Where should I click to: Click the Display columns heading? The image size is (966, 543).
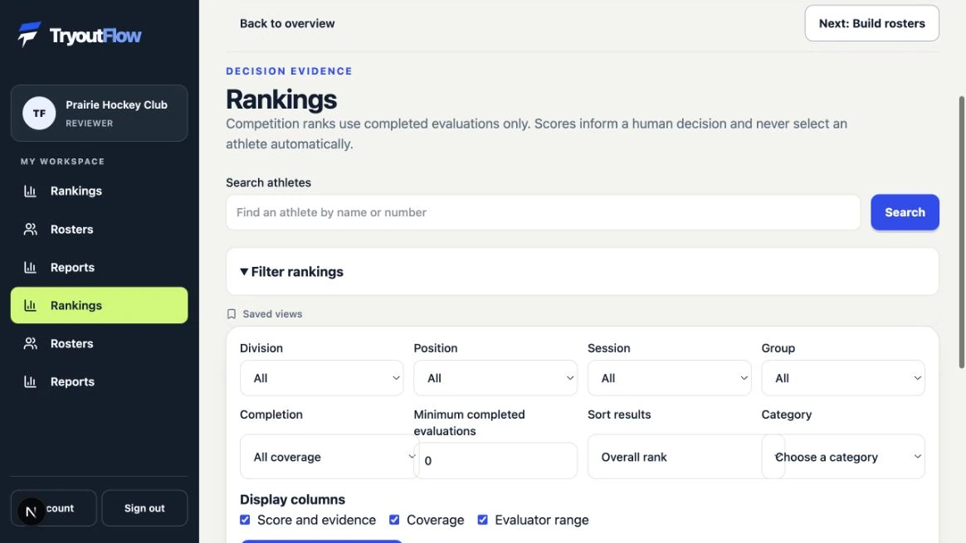pos(292,499)
